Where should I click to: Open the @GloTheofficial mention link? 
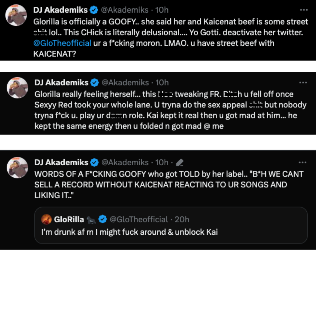coord(62,43)
